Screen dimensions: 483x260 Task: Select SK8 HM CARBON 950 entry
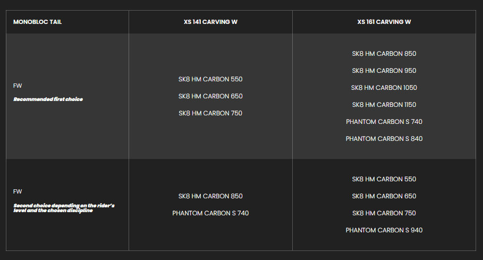click(384, 71)
